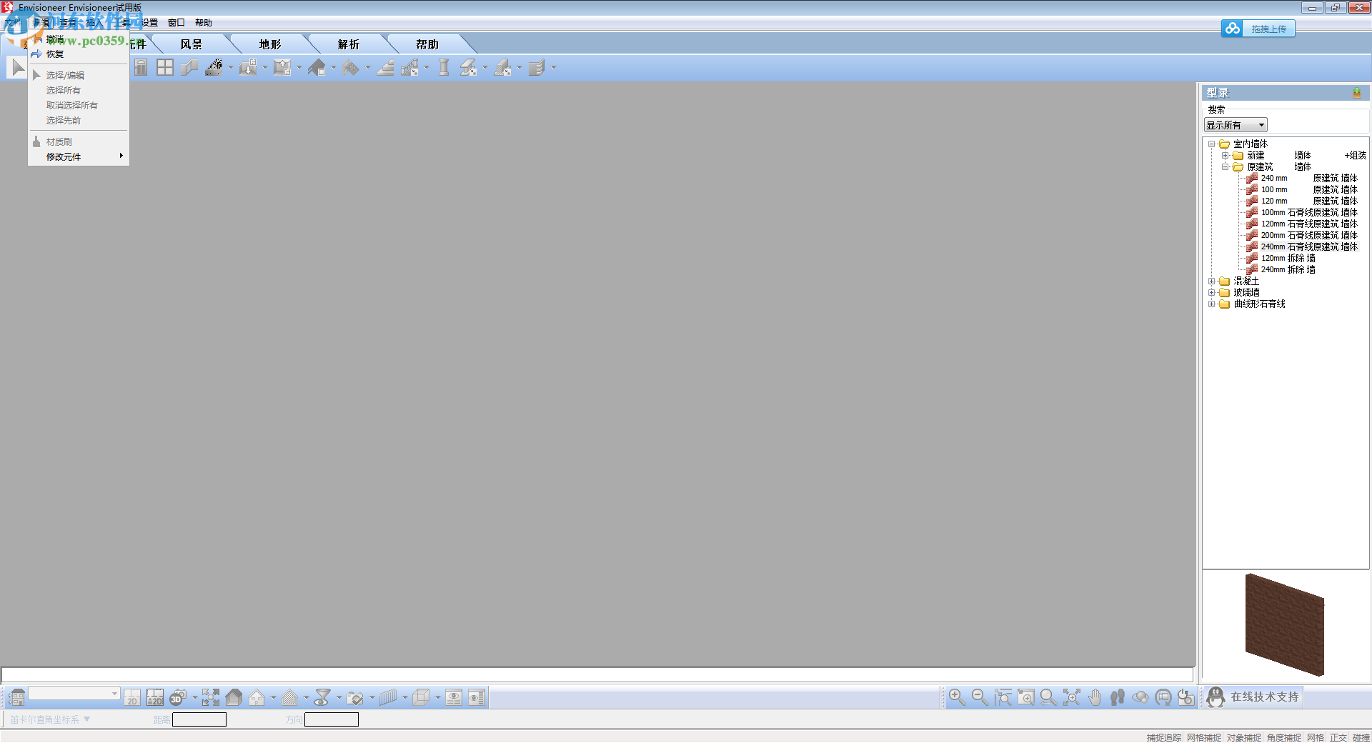This screenshot has height=743, width=1372.
Task: Click the 拖拽上传 upload button
Action: [x=1258, y=29]
